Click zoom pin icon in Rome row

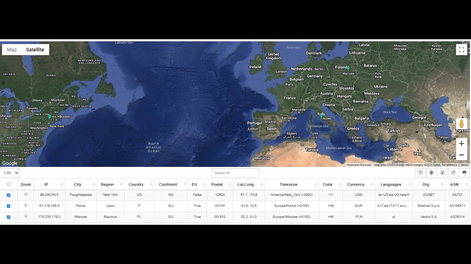pyautogui.click(x=26, y=206)
